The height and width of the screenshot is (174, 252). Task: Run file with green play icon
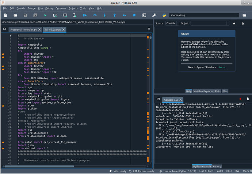pyautogui.click(x=45, y=15)
